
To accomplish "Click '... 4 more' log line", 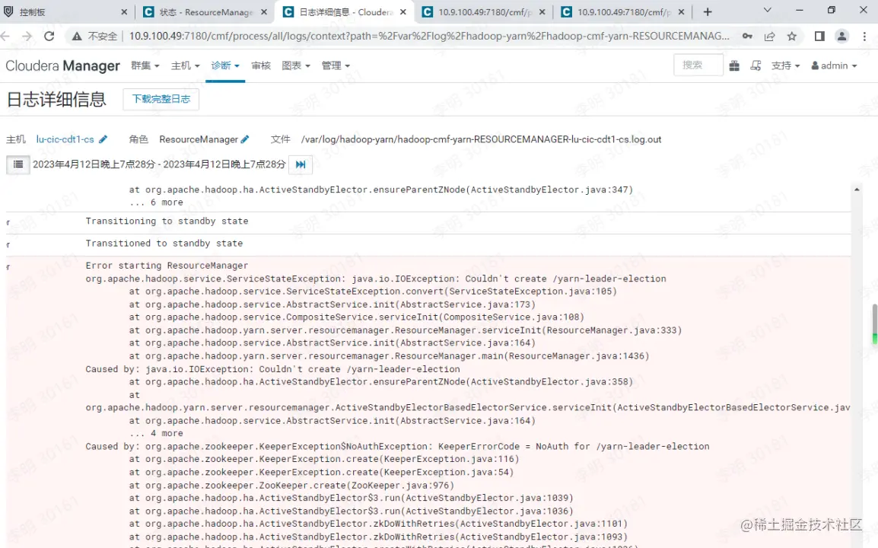I will coord(156,434).
